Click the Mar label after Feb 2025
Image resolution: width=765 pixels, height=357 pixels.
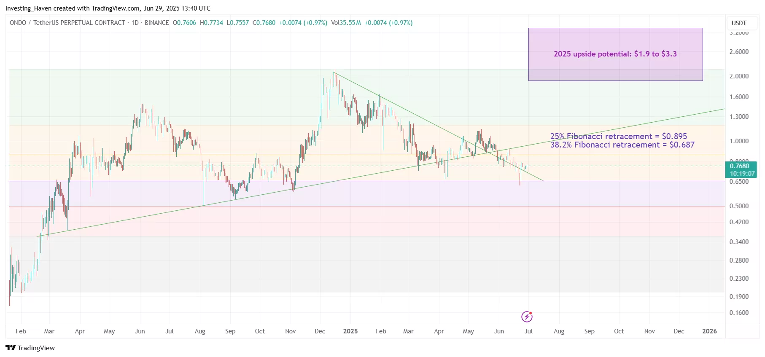(x=408, y=331)
